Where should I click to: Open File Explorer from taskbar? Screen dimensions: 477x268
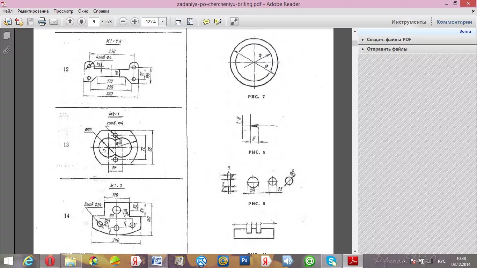[71, 261]
